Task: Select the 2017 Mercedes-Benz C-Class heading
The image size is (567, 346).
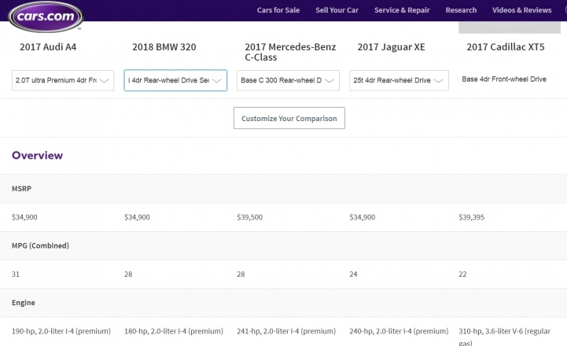Action: pos(290,52)
